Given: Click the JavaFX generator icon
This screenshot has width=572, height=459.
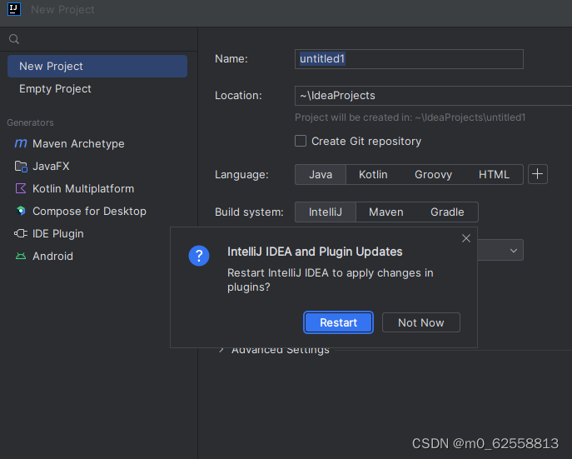Looking at the screenshot, I should (21, 166).
